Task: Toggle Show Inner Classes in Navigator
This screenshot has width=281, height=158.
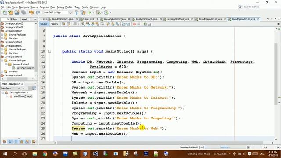Action: coord(27,141)
